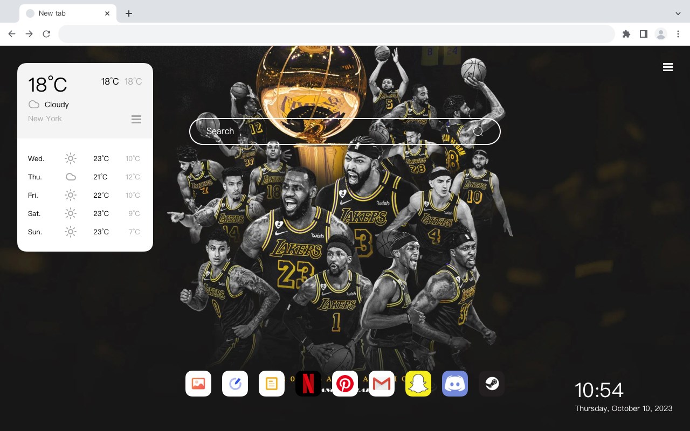This screenshot has height=431, width=690.
Task: Click inside the Search box on the page
Action: tap(345, 131)
